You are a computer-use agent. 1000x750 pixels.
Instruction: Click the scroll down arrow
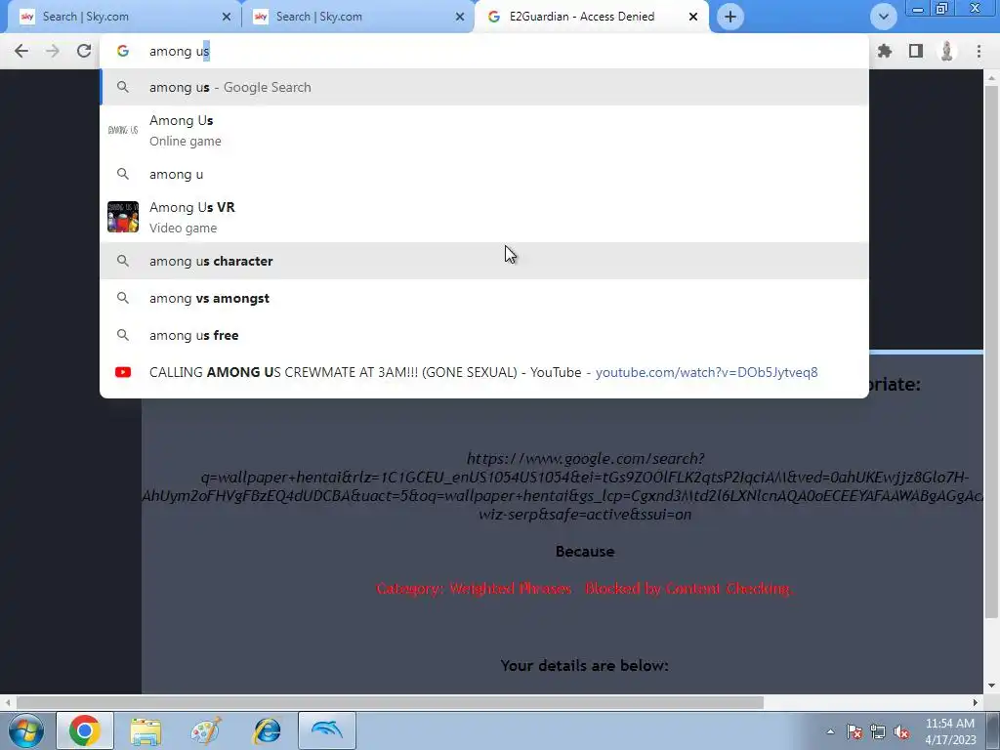coord(991,686)
